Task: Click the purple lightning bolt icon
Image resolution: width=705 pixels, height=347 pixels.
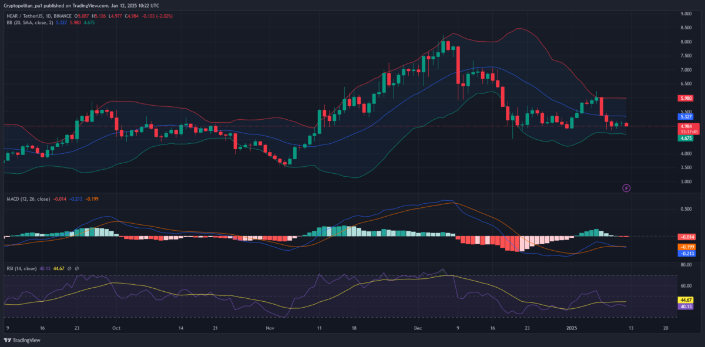Action: tap(626, 188)
